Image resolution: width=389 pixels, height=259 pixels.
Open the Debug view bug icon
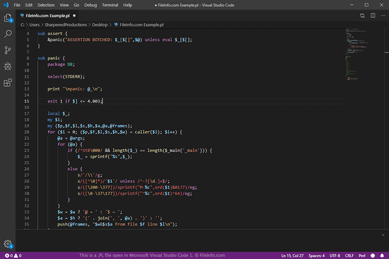(8, 66)
